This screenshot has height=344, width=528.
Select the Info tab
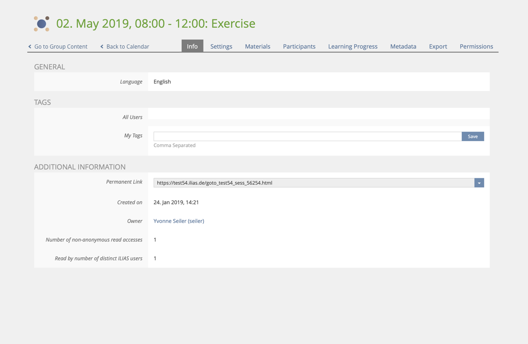pos(192,46)
